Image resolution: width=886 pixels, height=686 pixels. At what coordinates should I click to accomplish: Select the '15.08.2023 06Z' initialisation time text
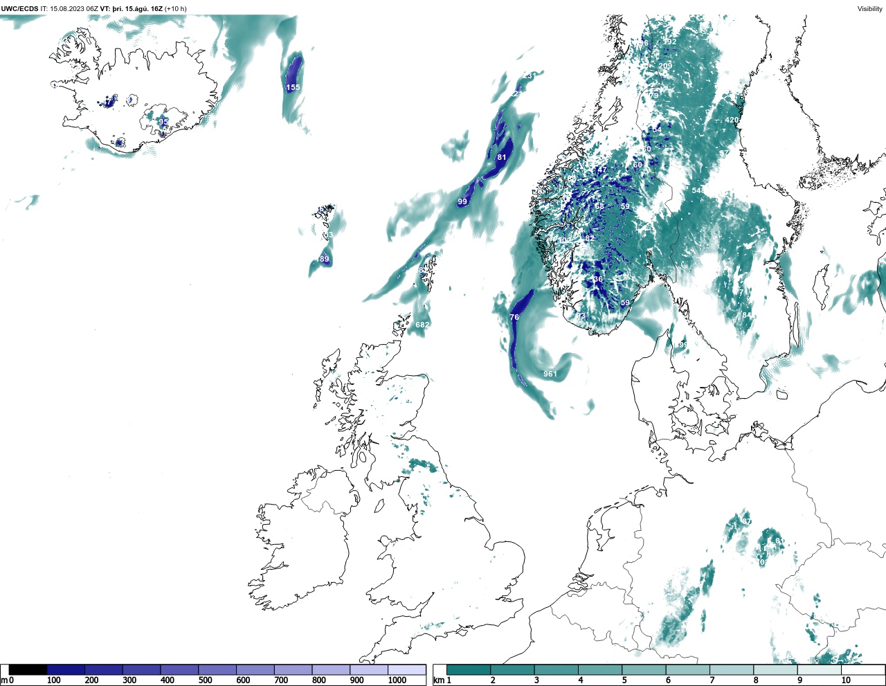pos(74,9)
